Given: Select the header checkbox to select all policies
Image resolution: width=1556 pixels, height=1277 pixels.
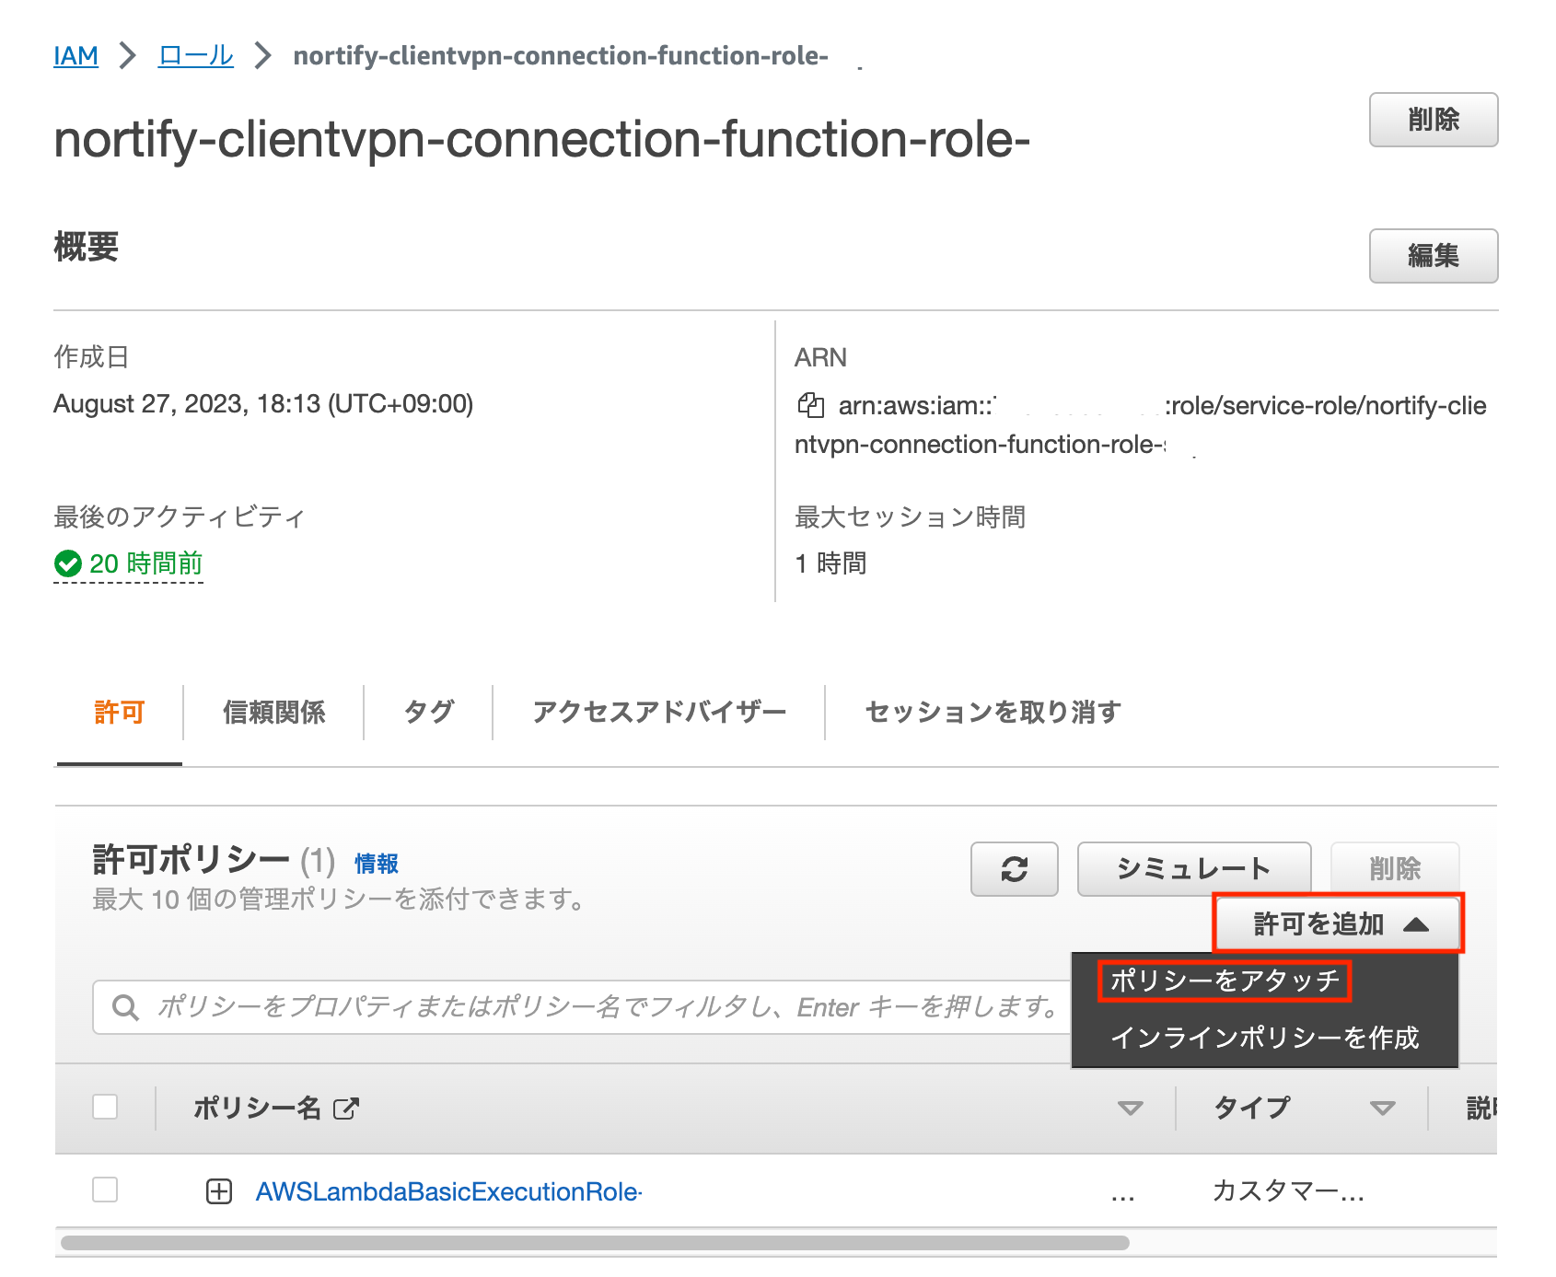Looking at the screenshot, I should tap(104, 1108).
